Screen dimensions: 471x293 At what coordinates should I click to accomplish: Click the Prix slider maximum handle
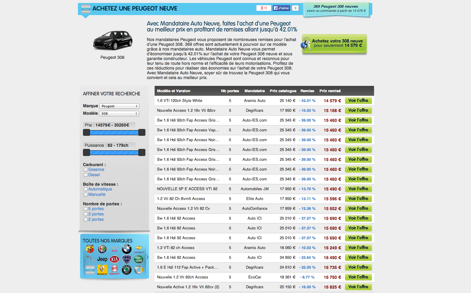click(142, 133)
